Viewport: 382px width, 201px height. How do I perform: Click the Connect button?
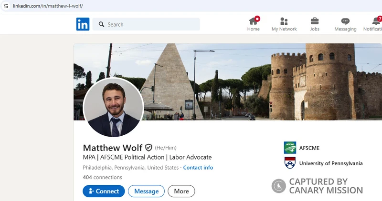click(104, 191)
